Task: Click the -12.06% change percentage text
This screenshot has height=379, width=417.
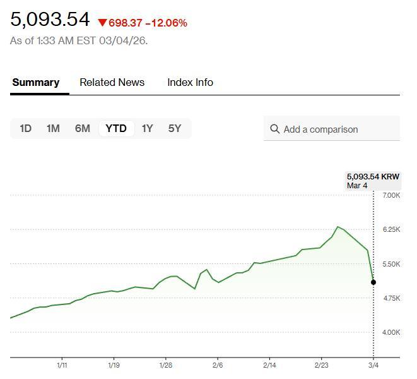Action: (166, 23)
